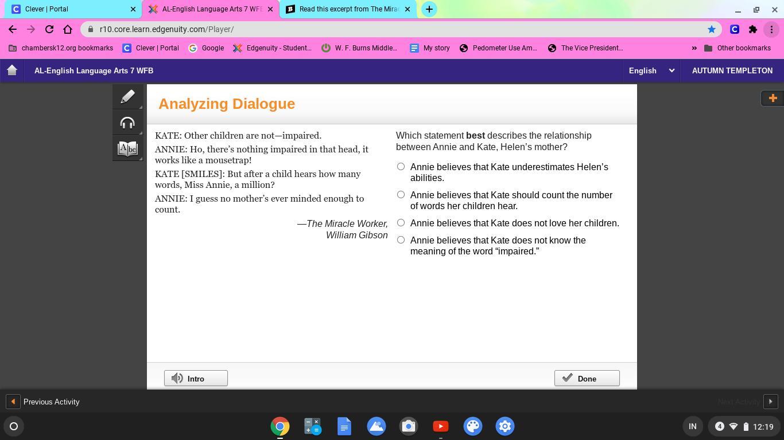Expand the English language dropdown
The width and height of the screenshot is (784, 440).
651,70
